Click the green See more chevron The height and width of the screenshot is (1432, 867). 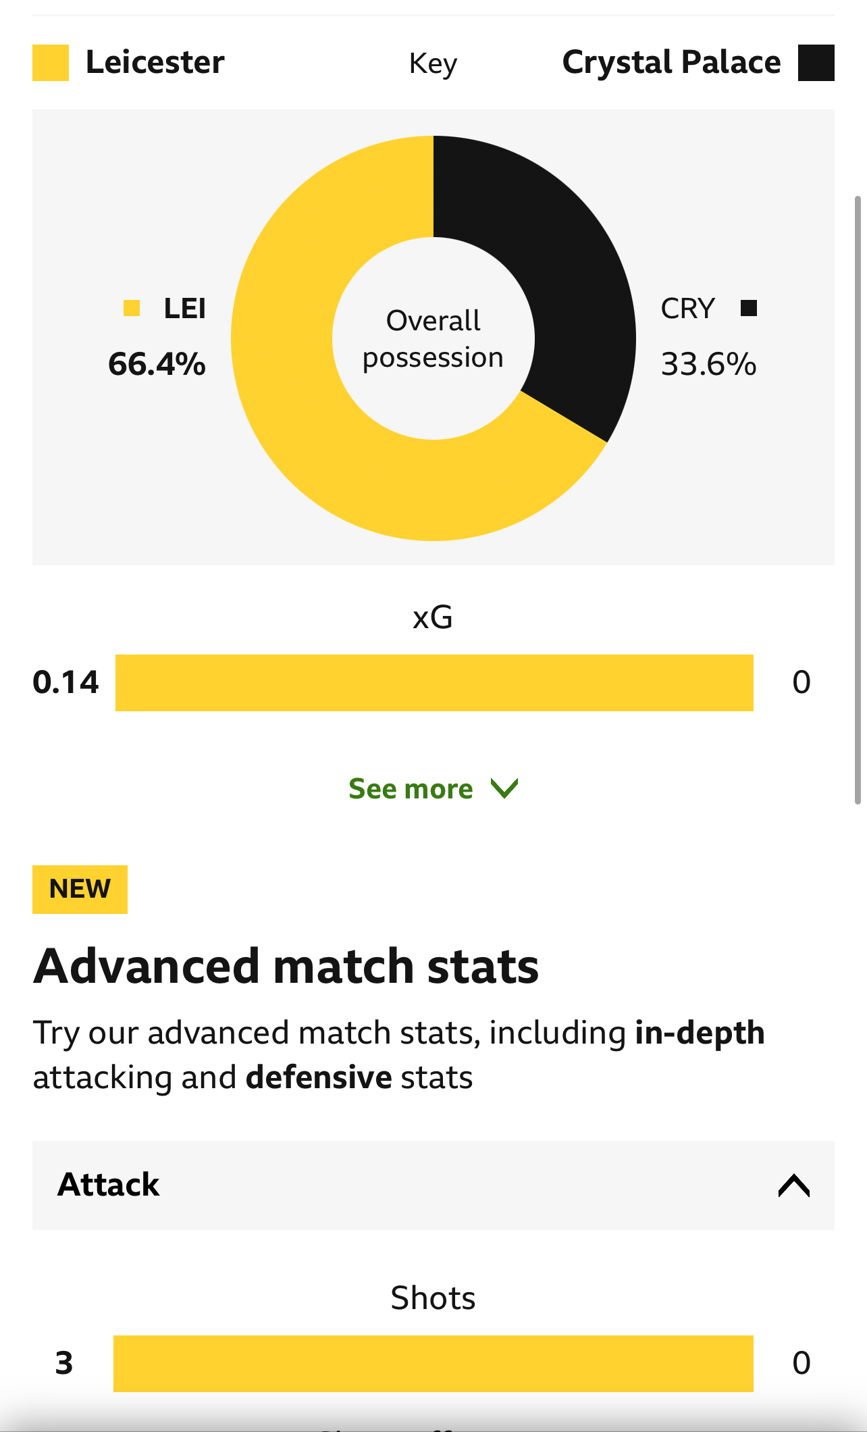(x=504, y=788)
